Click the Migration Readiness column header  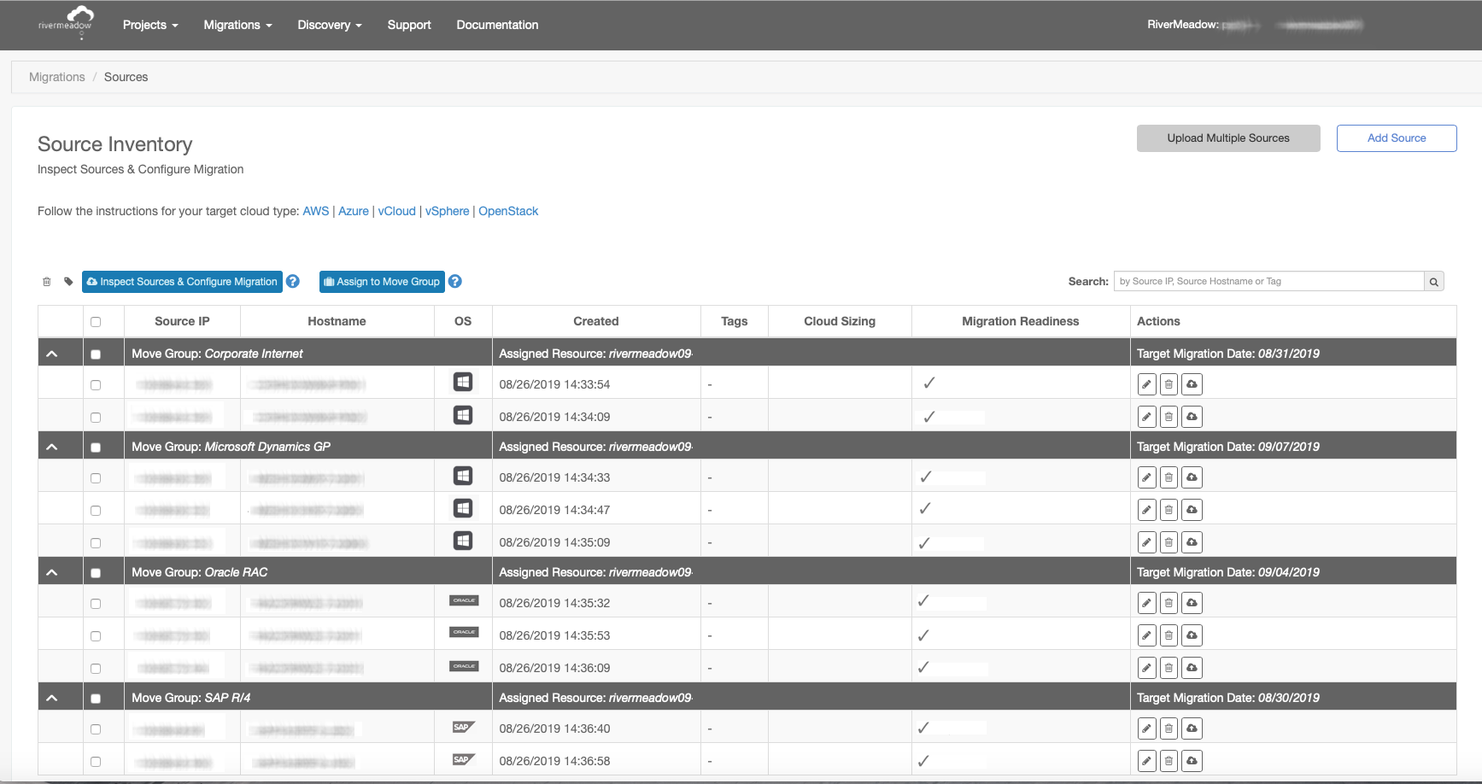click(x=1021, y=321)
